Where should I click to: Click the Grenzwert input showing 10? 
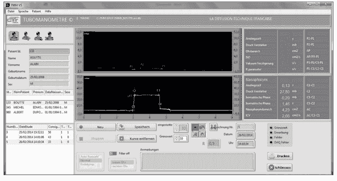coord(183,138)
